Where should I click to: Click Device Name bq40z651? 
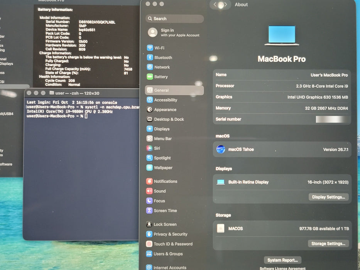point(87,30)
